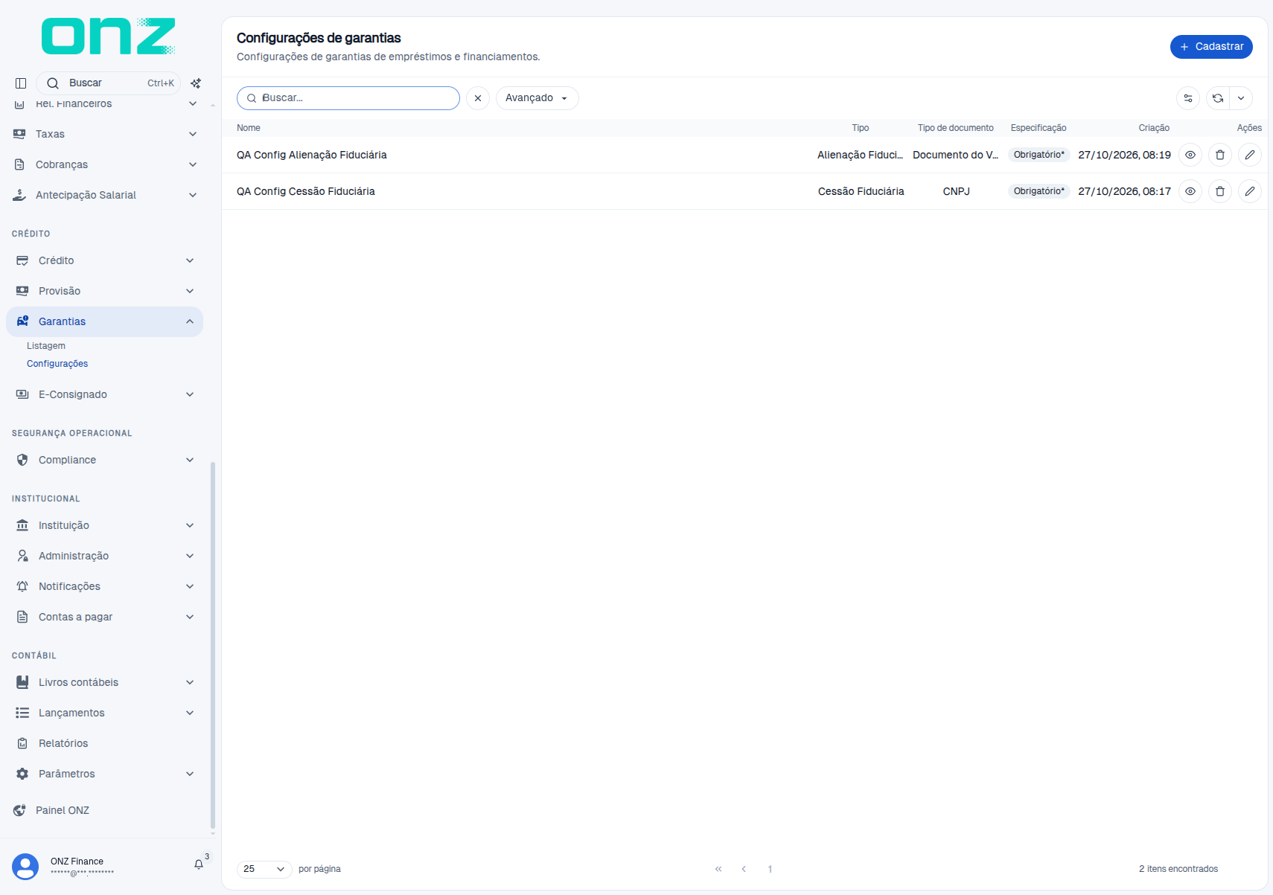Screen dimensions: 1273x895
Task: Delete QA Config Alienação Fiduciária row
Action: [x=1220, y=155]
